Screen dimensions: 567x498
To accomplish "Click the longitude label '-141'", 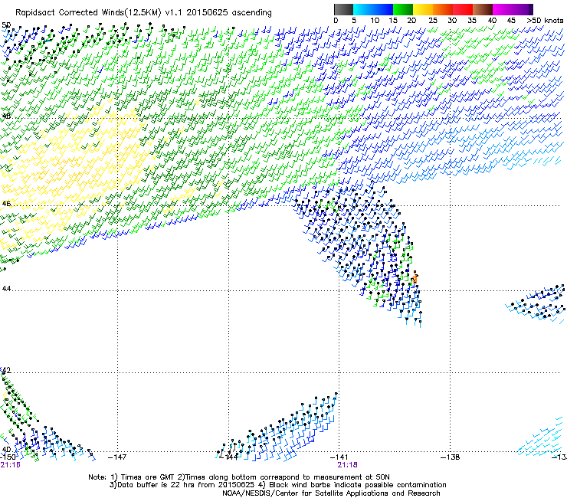I will tap(339, 457).
